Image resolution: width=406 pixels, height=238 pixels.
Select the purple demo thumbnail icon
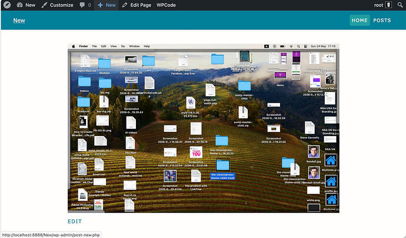(280, 76)
